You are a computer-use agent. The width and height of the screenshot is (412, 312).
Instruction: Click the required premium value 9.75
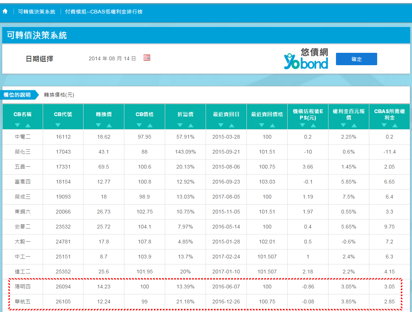[x=390, y=227]
